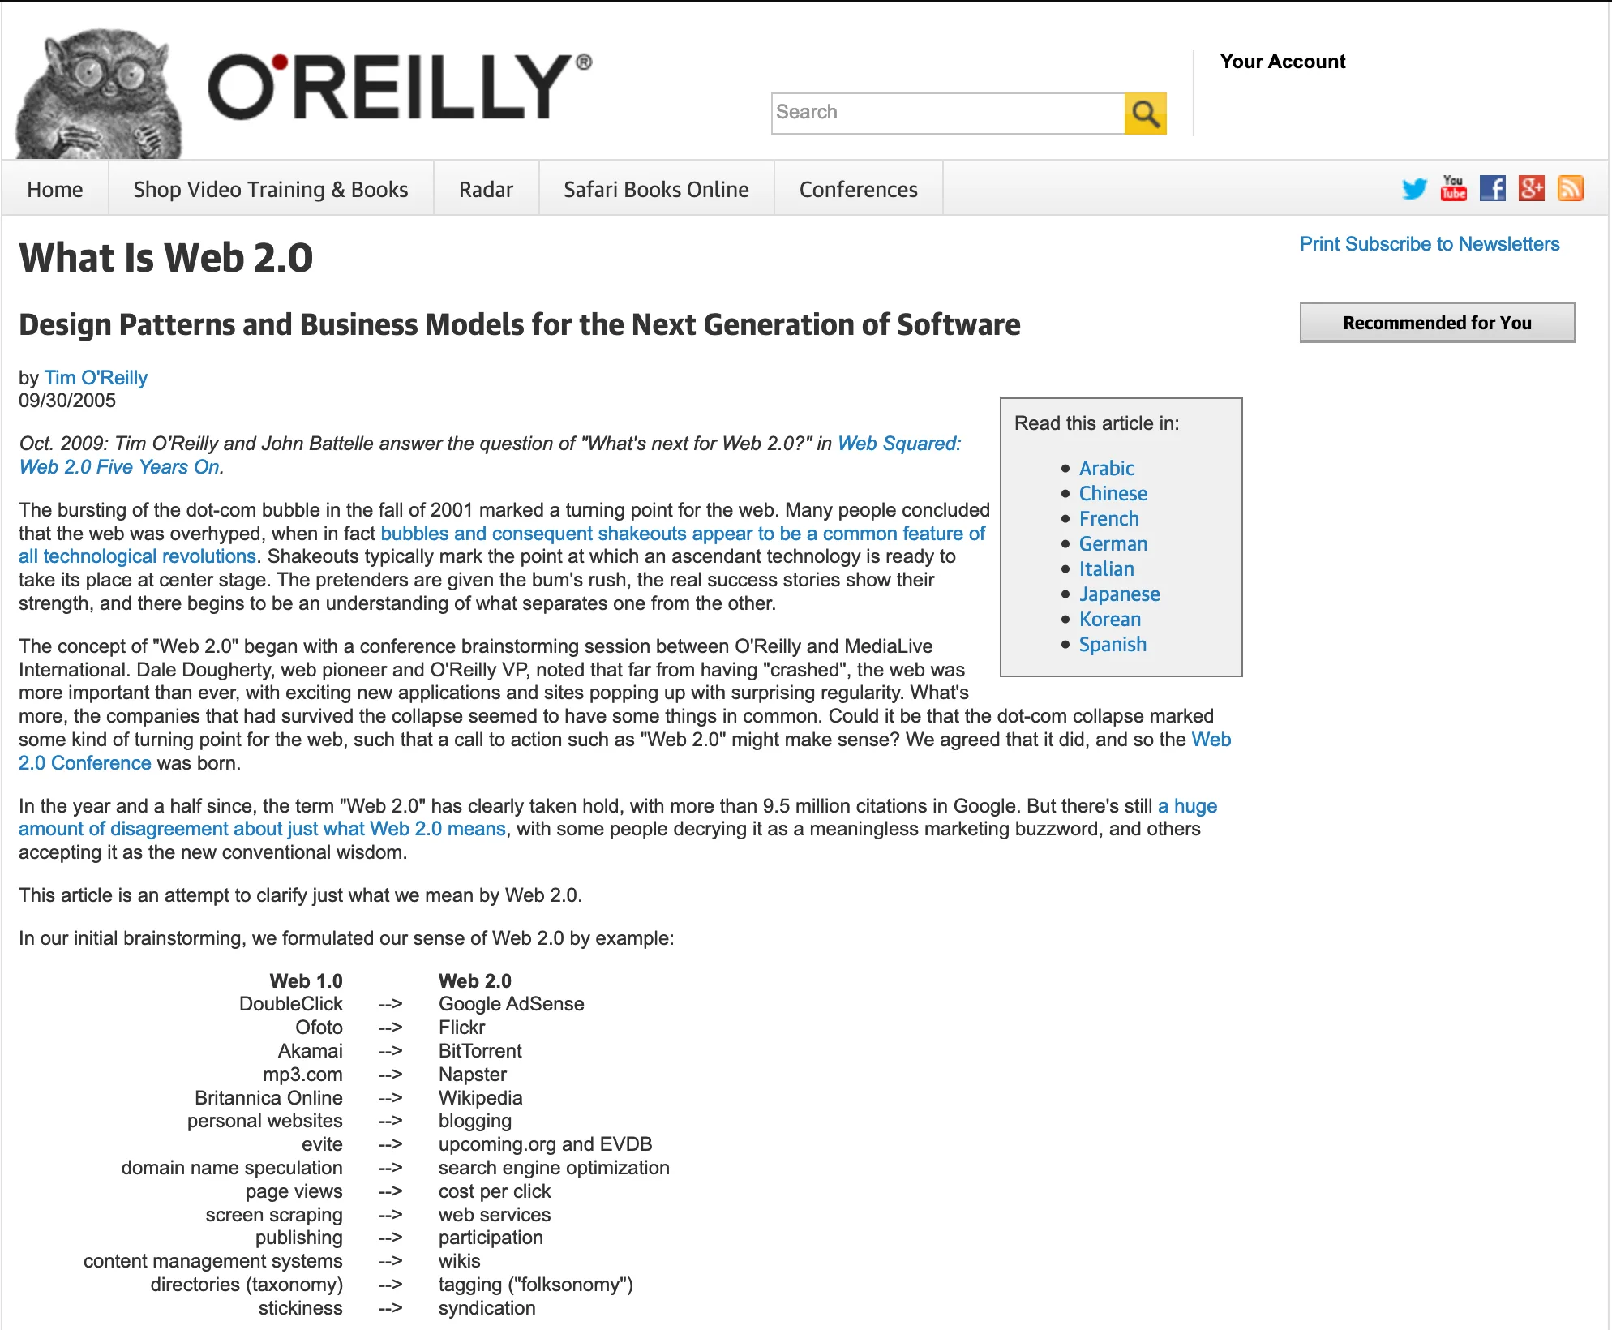Image resolution: width=1612 pixels, height=1330 pixels.
Task: Click the 'mp3.com' table cell
Action: tap(302, 1075)
